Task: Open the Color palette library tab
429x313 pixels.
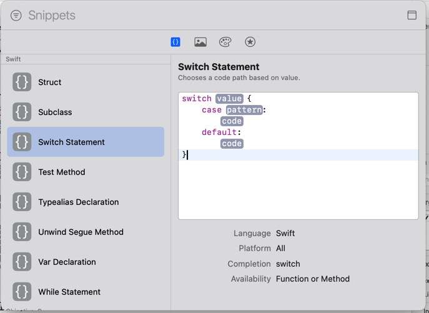Action: 225,42
